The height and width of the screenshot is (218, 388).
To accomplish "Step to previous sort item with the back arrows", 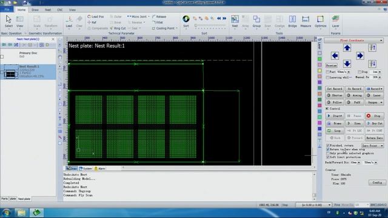I will [219, 18].
